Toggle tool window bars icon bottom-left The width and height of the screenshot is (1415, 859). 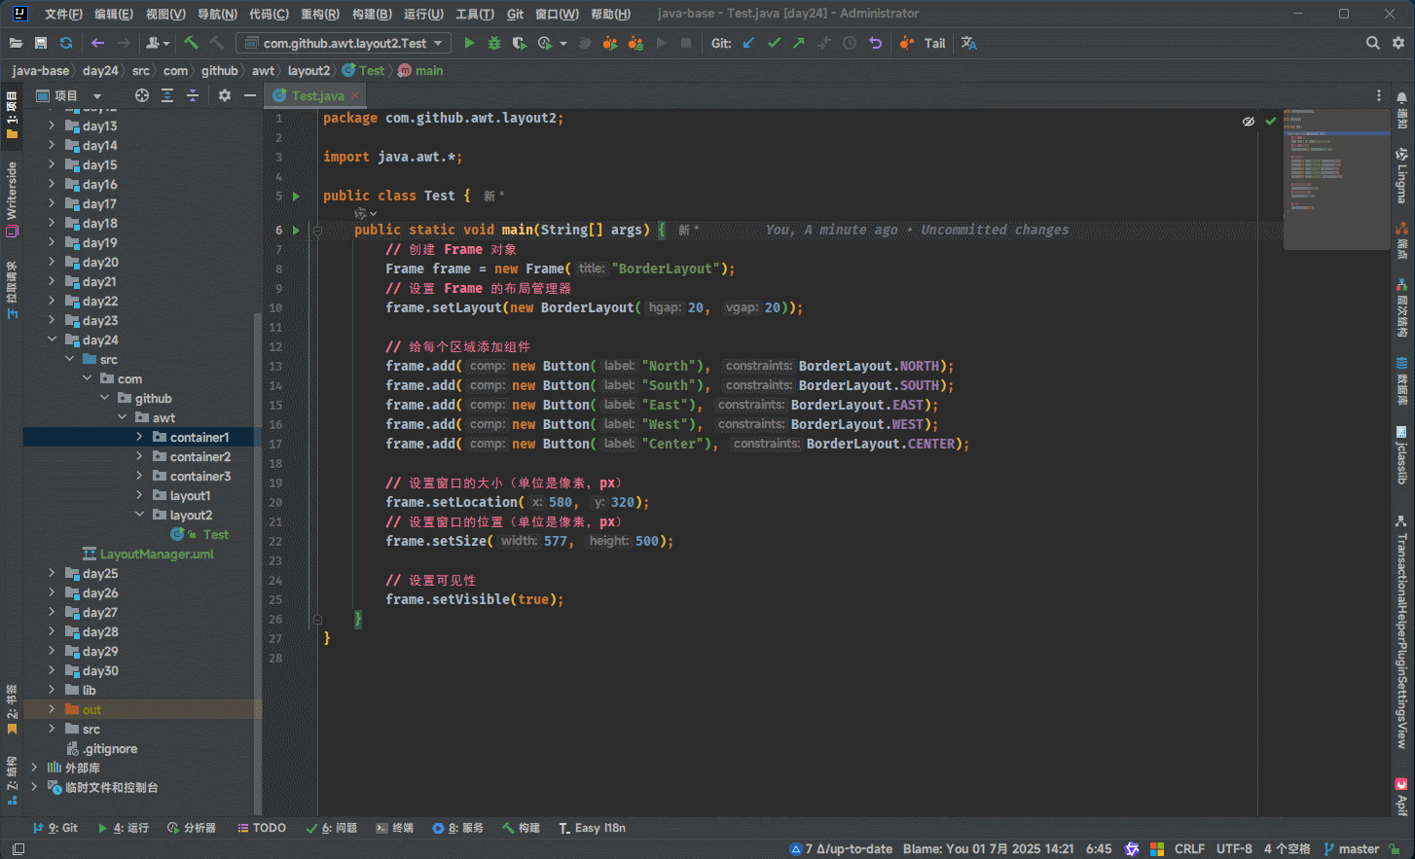click(x=18, y=849)
